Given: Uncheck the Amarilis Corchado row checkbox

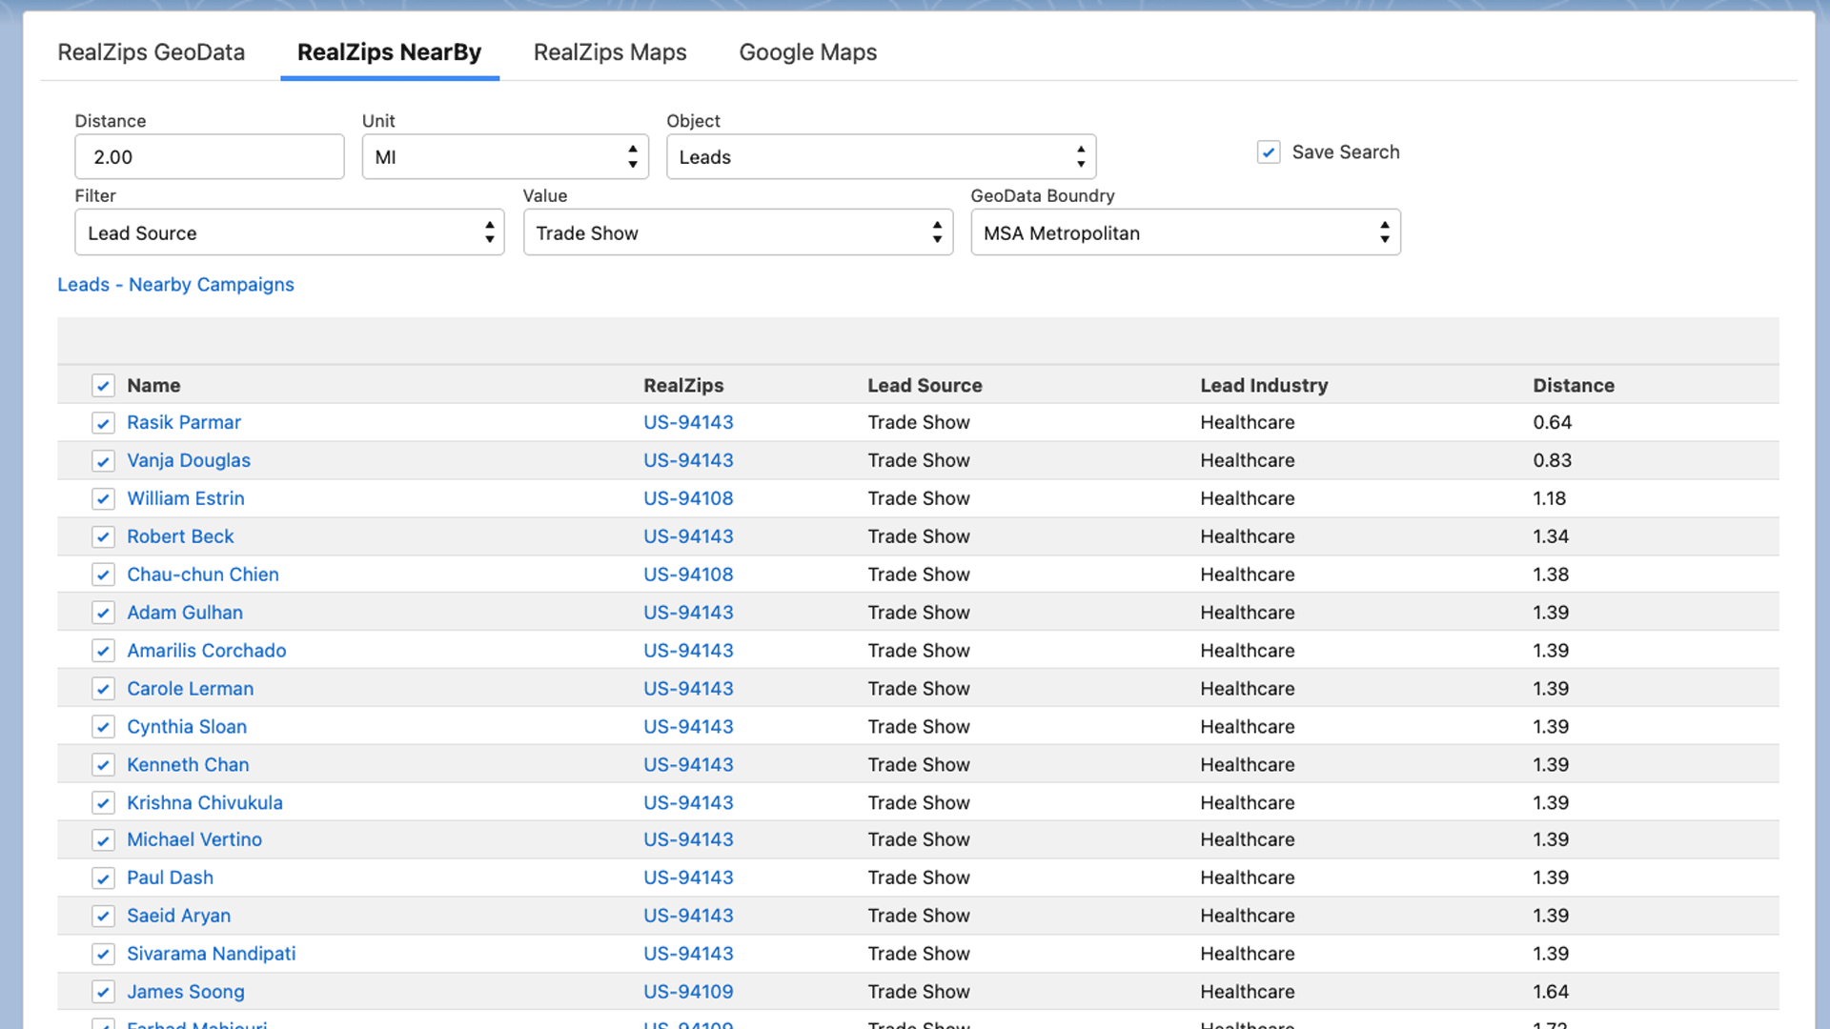Looking at the screenshot, I should coord(103,651).
